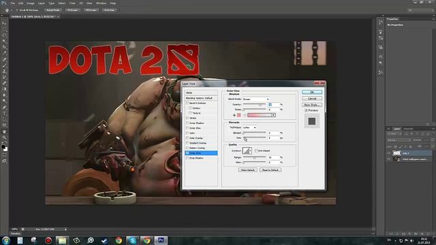The height and width of the screenshot is (245, 436).
Task: Click the Photoshop taskbar icon
Action: tap(161, 240)
